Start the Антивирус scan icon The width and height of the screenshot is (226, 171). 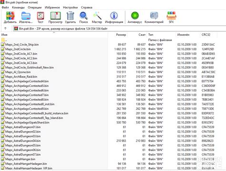coord(135,16)
